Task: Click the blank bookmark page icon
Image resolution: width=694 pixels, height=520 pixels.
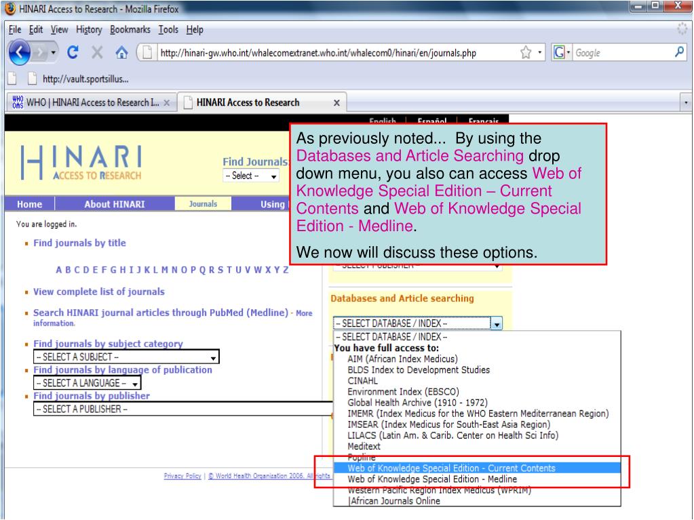Action: (12, 79)
